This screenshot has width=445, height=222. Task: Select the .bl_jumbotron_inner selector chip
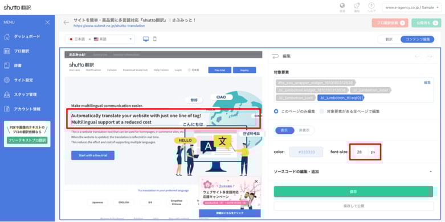[371, 90]
